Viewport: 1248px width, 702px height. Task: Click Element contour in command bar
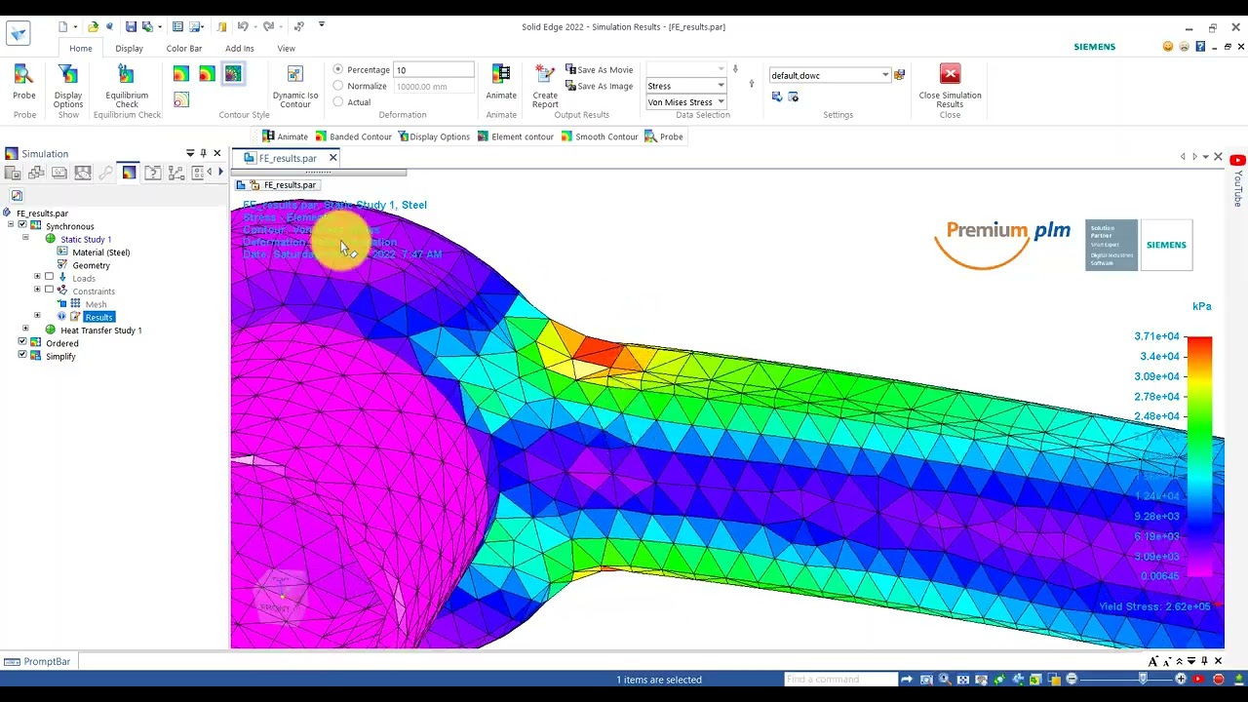(x=515, y=136)
